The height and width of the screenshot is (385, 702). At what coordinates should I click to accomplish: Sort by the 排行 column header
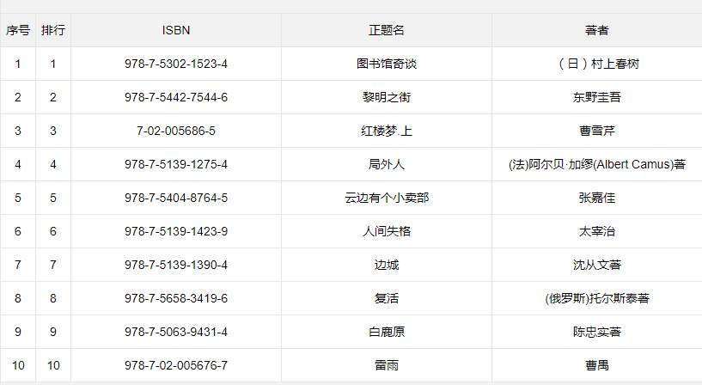[53, 30]
